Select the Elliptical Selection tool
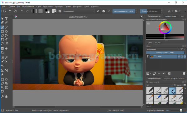The width and height of the screenshot is (187, 113). tap(6, 80)
